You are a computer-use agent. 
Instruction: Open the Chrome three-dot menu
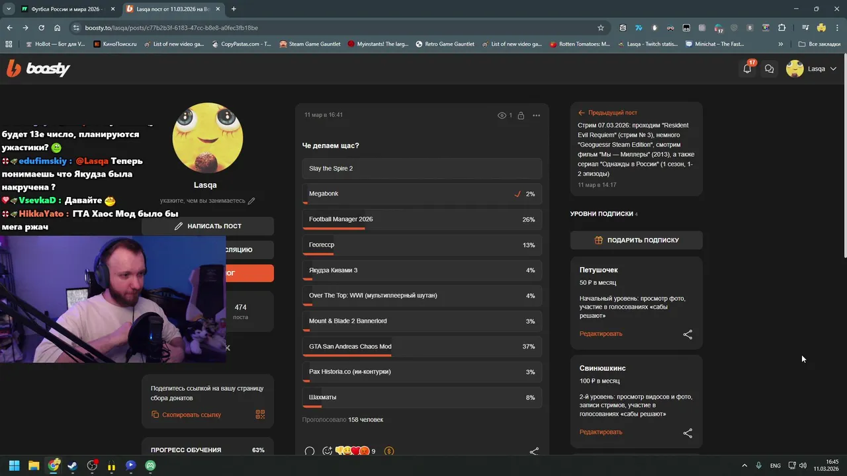click(x=836, y=28)
